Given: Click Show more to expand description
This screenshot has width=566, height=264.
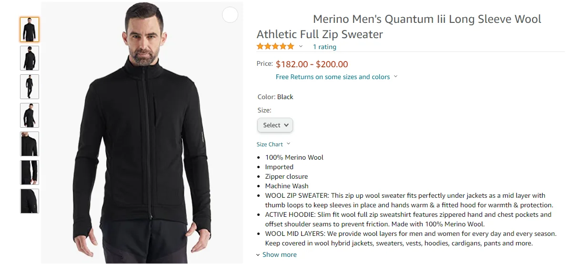Looking at the screenshot, I should pos(279,254).
